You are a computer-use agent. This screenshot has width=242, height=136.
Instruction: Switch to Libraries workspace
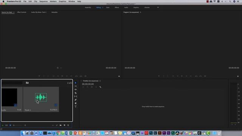coord(147,8)
